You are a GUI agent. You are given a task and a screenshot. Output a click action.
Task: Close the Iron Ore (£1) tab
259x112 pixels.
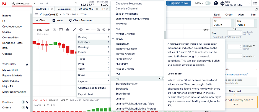coord(52,9)
